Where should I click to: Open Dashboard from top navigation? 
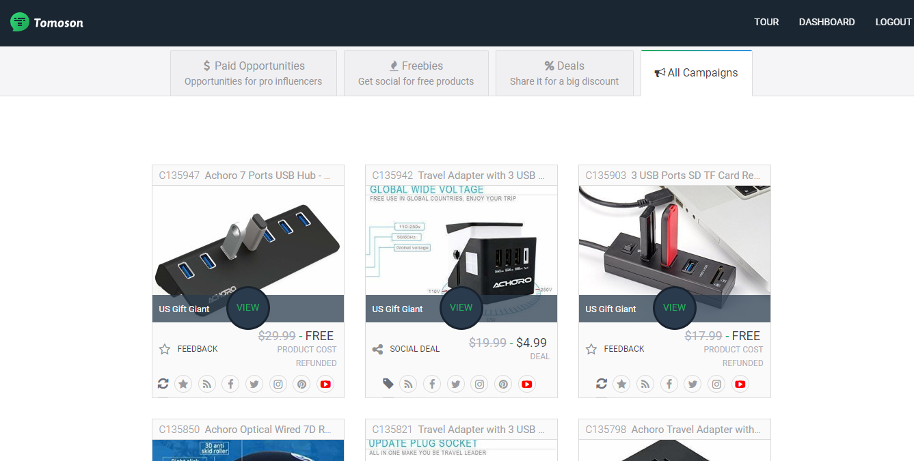tap(826, 22)
